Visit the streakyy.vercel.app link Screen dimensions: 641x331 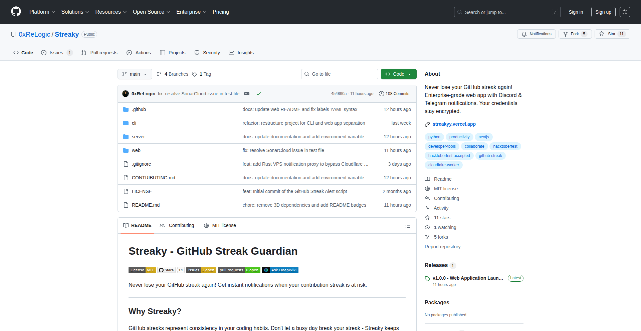coord(454,124)
